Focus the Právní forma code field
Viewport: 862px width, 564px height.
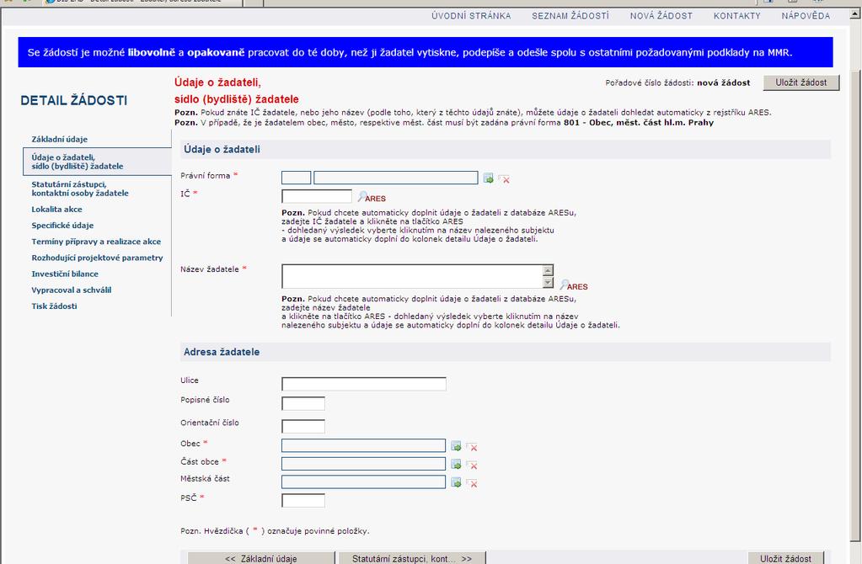click(x=297, y=178)
